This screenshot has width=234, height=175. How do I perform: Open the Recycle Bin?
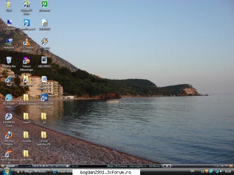(x=9, y=62)
